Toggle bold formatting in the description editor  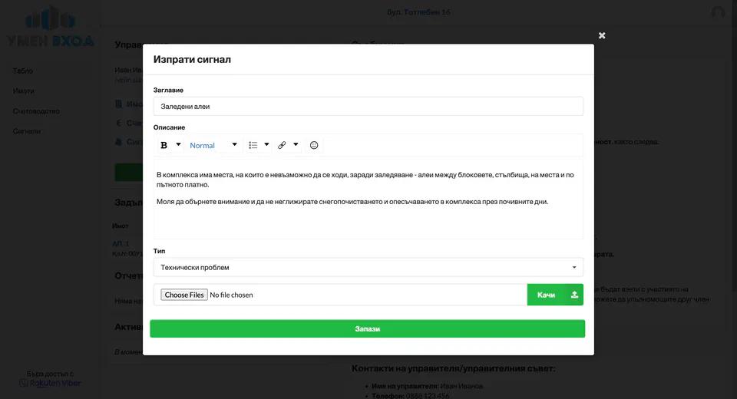point(164,145)
